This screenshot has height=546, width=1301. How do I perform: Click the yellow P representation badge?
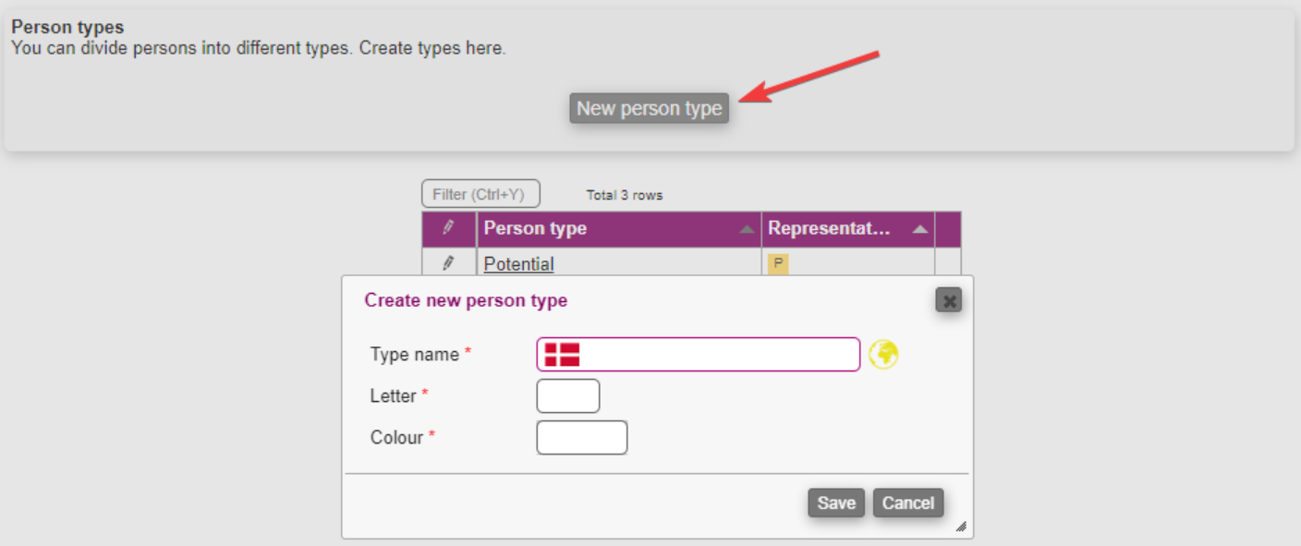click(x=778, y=264)
